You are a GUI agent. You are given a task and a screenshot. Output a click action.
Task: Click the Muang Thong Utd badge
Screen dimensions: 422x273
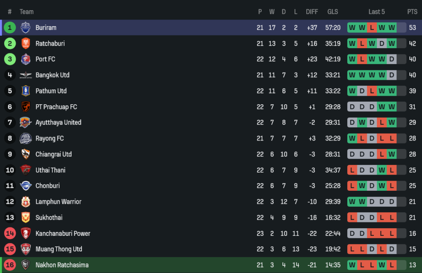(x=26, y=249)
